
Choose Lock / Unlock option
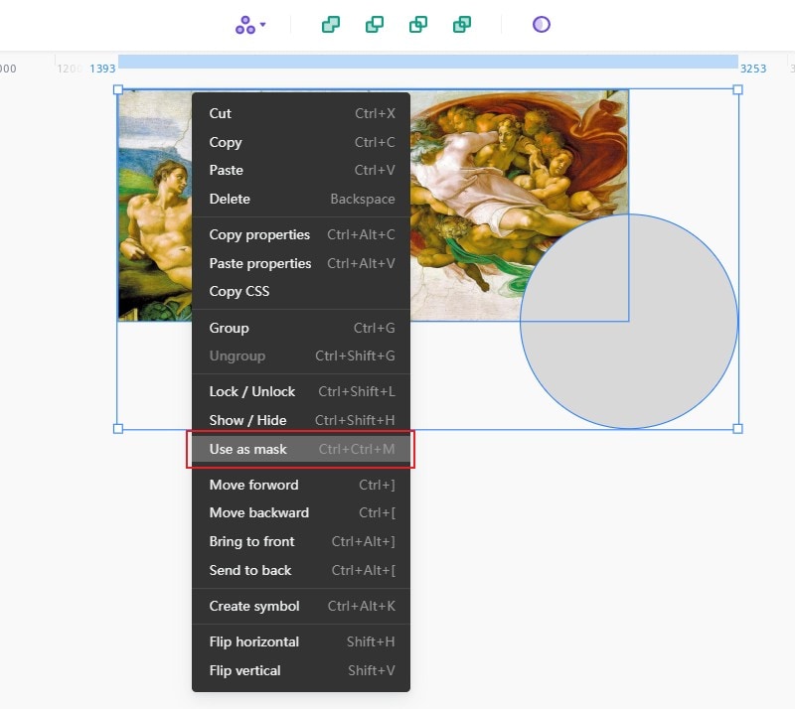tap(301, 392)
